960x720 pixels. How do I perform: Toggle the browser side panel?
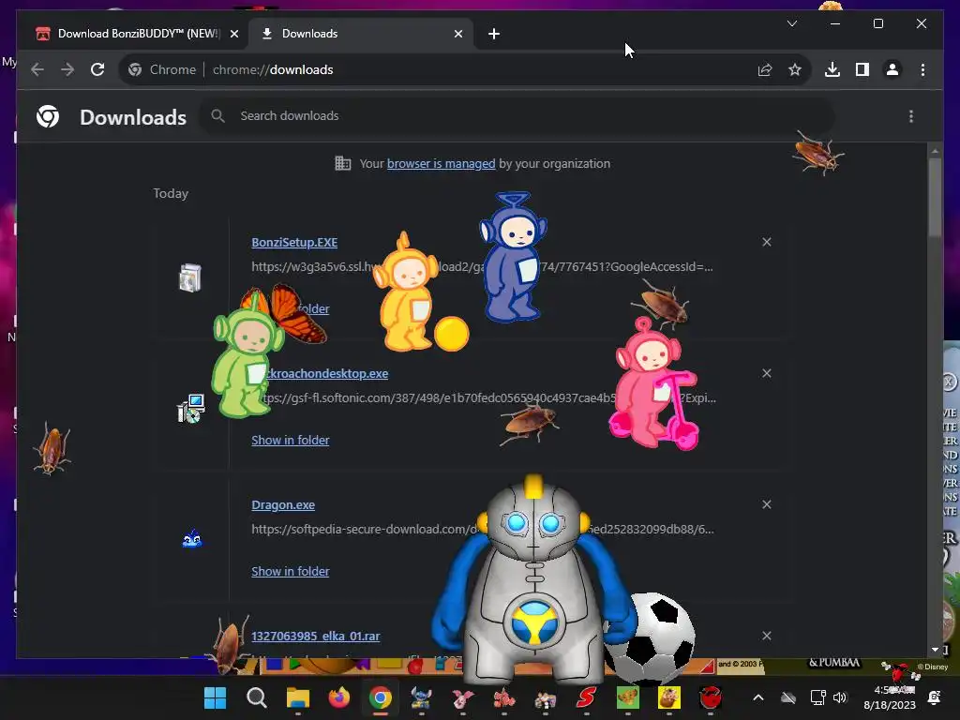(x=862, y=69)
